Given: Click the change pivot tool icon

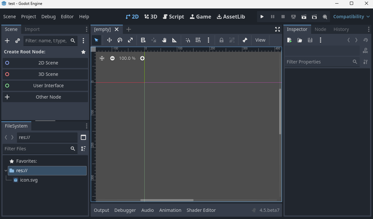Looking at the screenshot, I should tap(154, 40).
